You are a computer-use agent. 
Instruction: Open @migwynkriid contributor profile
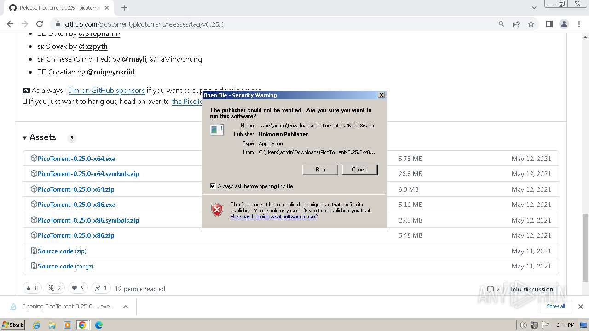[x=111, y=72]
